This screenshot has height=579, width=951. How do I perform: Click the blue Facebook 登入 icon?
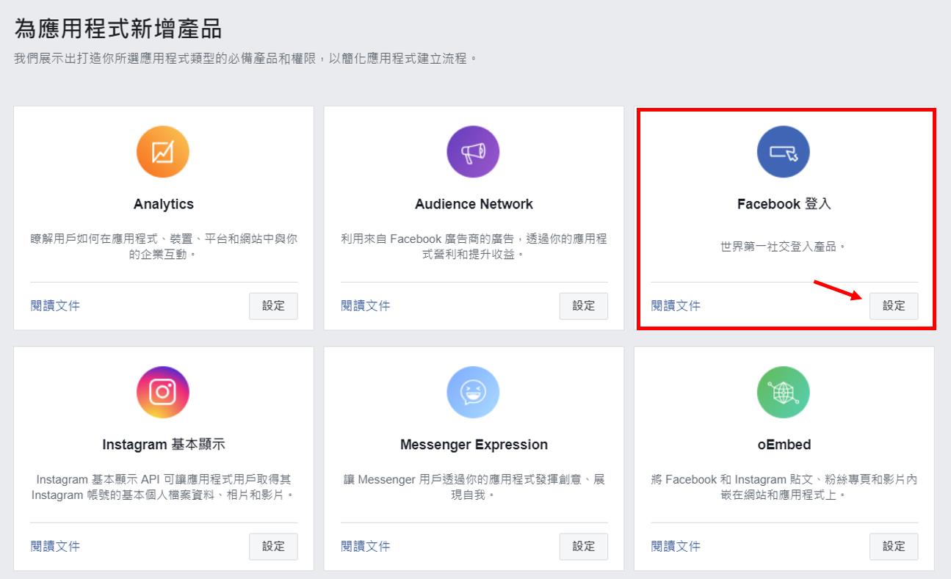(x=784, y=152)
